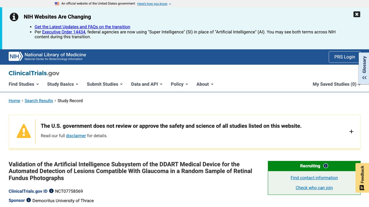Click the National Library of Medicine title
Viewport: 369px width, 207px height.
click(x=55, y=55)
